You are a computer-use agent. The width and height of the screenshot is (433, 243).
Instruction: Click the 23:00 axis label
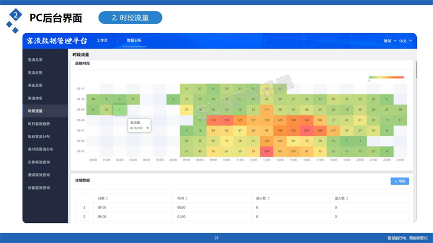point(400,160)
